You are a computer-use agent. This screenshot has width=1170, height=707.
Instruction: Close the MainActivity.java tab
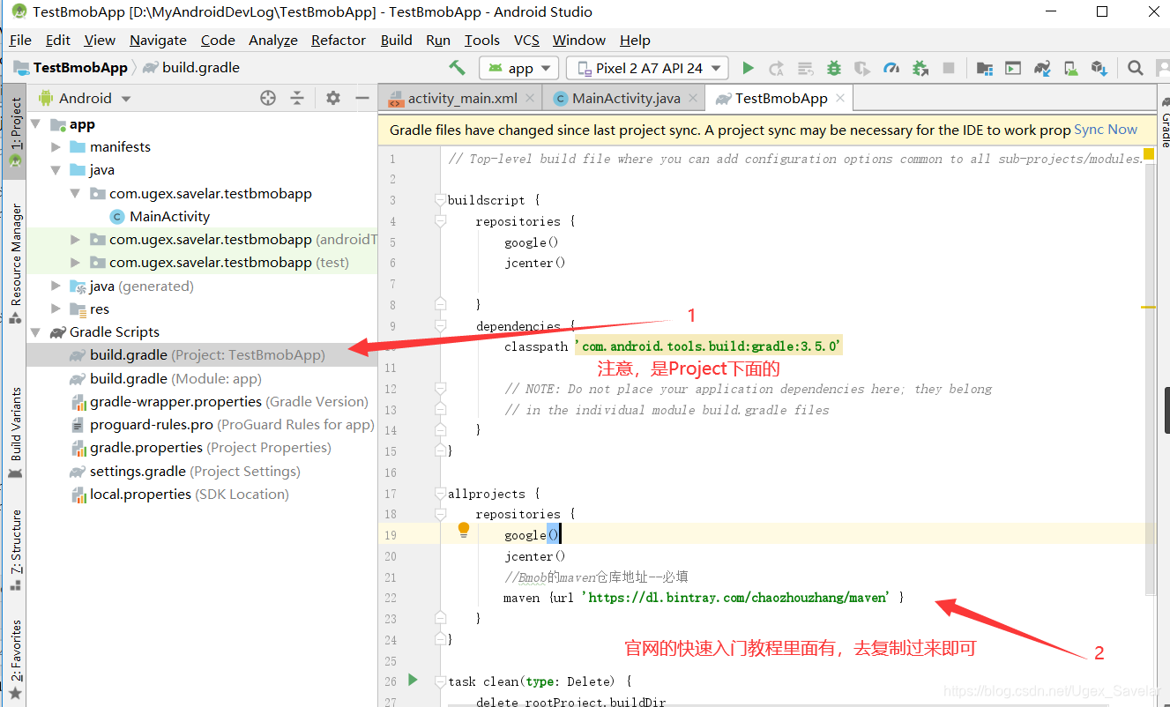[x=692, y=98]
